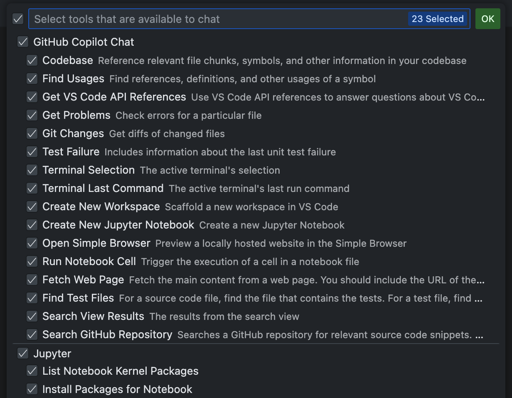Select the 'Run Notebook Cell' label
Screen dimensions: 512x398
pos(89,261)
